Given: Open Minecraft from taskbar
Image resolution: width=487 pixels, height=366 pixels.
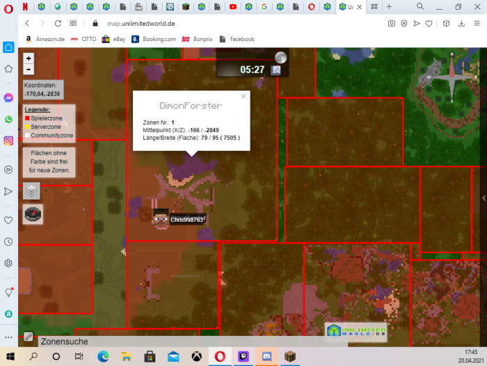Looking at the screenshot, I should point(290,356).
